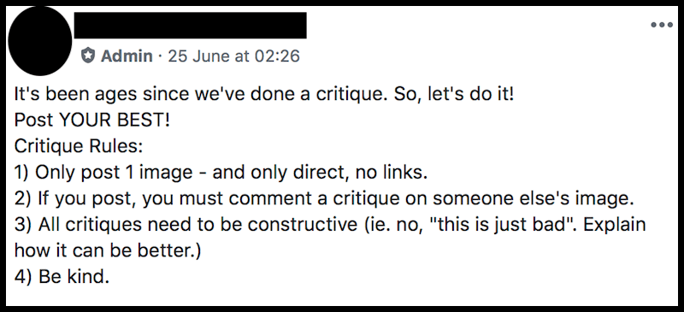Screen dimensions: 684x312
Task: Click rule 4 "Be kind."
Action: tap(62, 277)
